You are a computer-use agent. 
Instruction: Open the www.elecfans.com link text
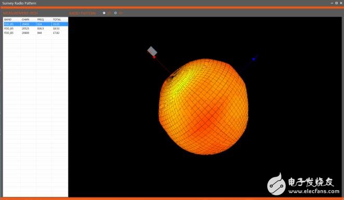pyautogui.click(x=314, y=191)
